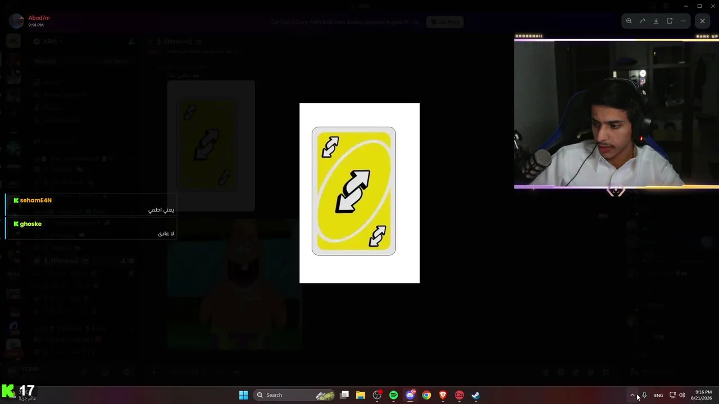
Task: Open Brave browser from the taskbar
Action: [x=443, y=395]
